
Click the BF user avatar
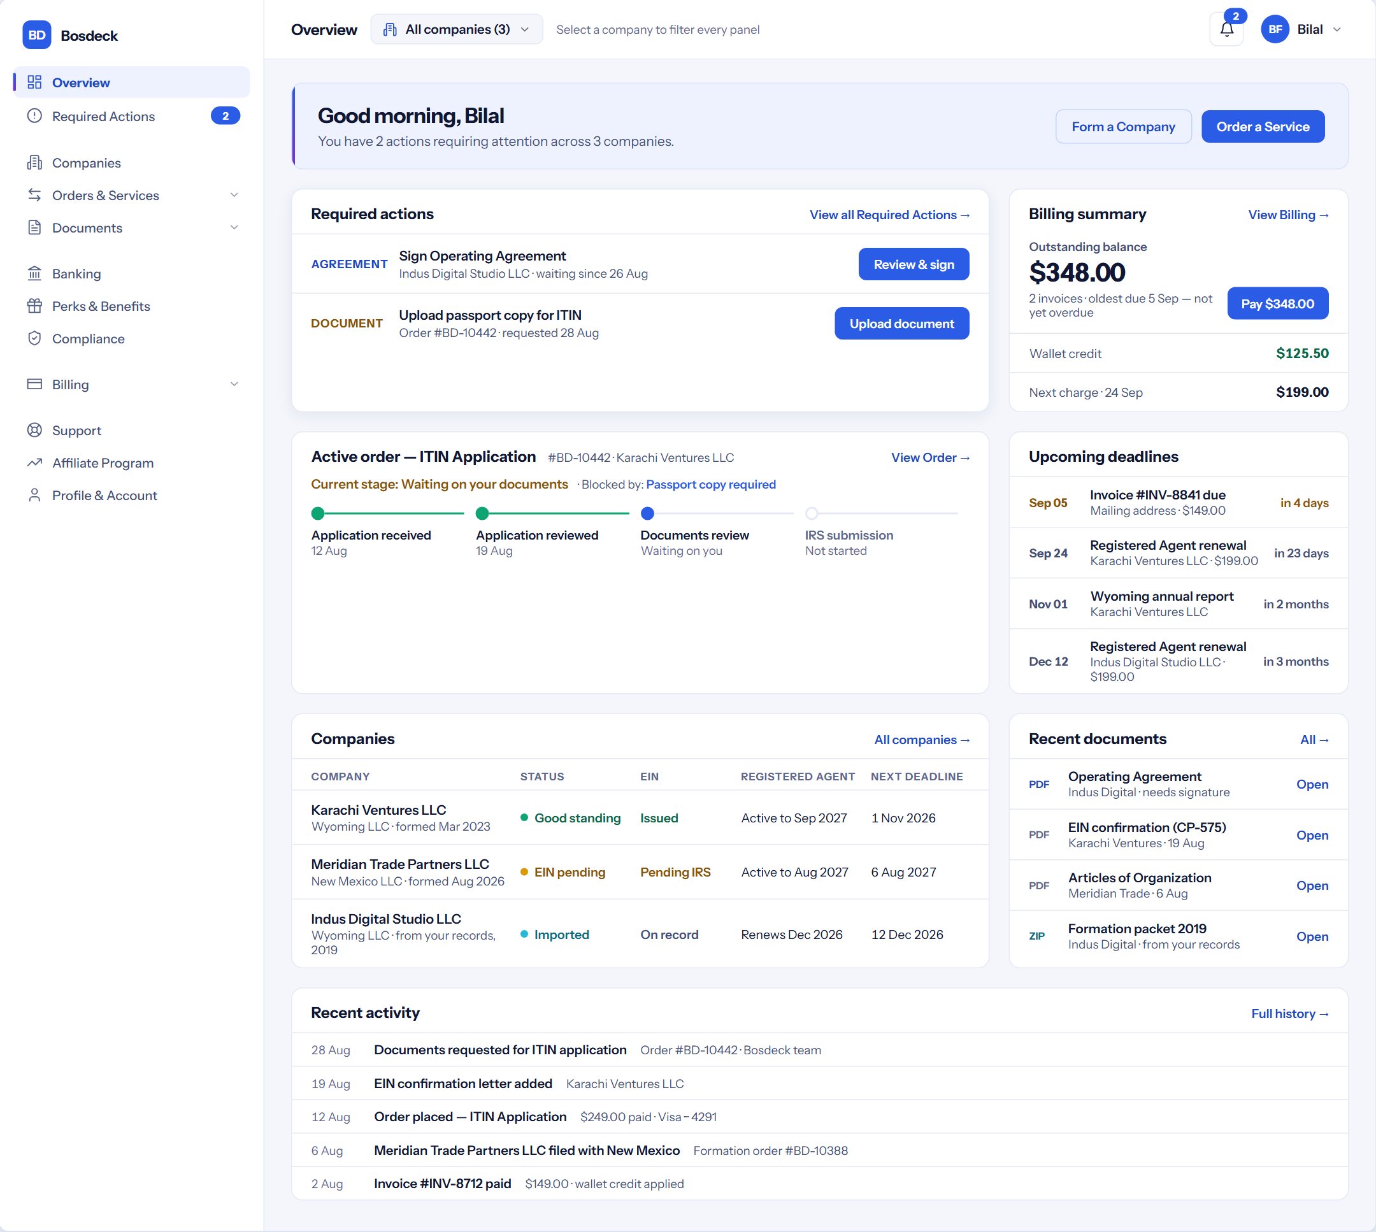(x=1275, y=30)
